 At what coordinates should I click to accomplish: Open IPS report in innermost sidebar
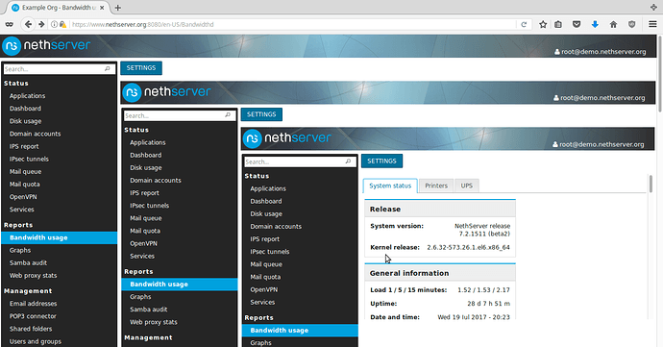click(264, 239)
